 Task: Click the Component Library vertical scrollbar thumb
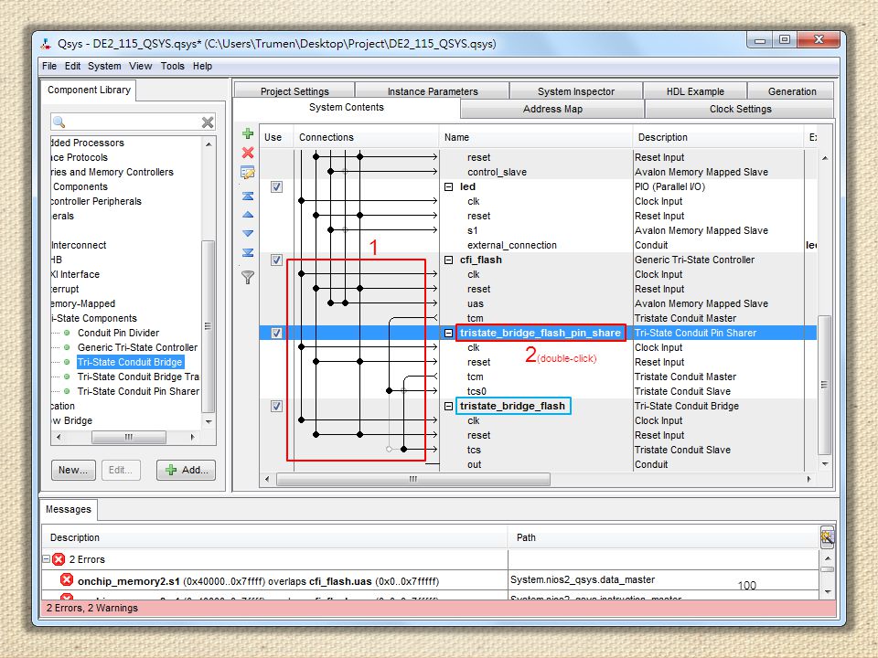[x=208, y=327]
